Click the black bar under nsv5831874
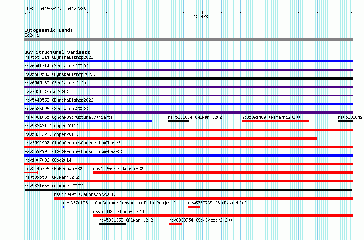Screen dimensions: 364x240 point(179,121)
